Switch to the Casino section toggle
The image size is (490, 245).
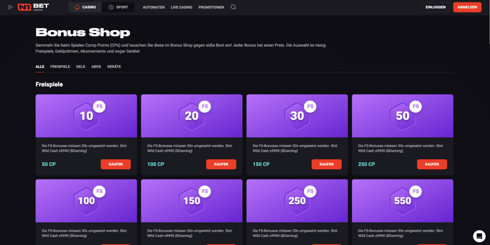tap(85, 7)
